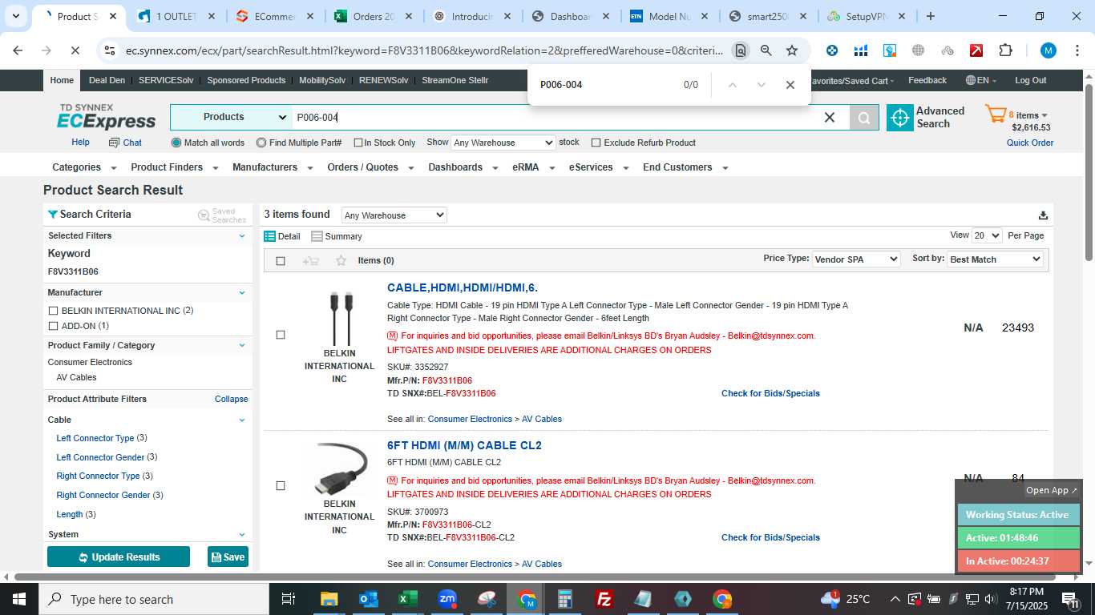Click Chrome zoom magnifier icon
The height and width of the screenshot is (615, 1095).
[766, 50]
